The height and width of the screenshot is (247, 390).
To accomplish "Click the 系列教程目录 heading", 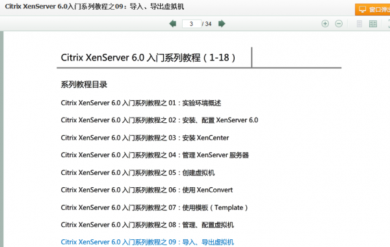I will click(84, 84).
